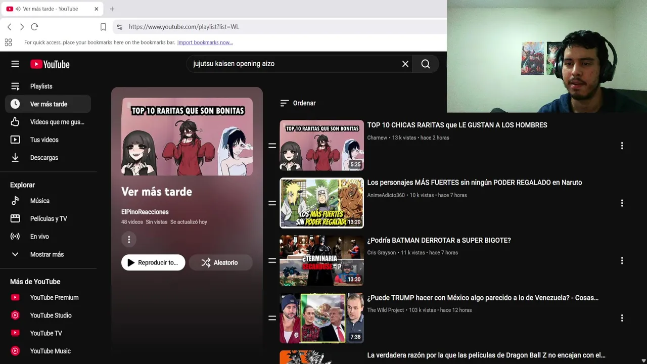This screenshot has height=364, width=647.
Task: Close the Ver más tarde browser tab
Action: click(96, 9)
